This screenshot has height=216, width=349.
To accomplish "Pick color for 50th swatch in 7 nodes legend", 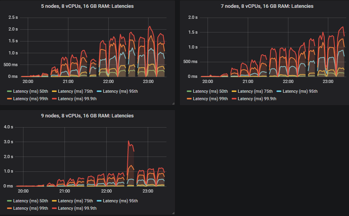I will click(189, 91).
